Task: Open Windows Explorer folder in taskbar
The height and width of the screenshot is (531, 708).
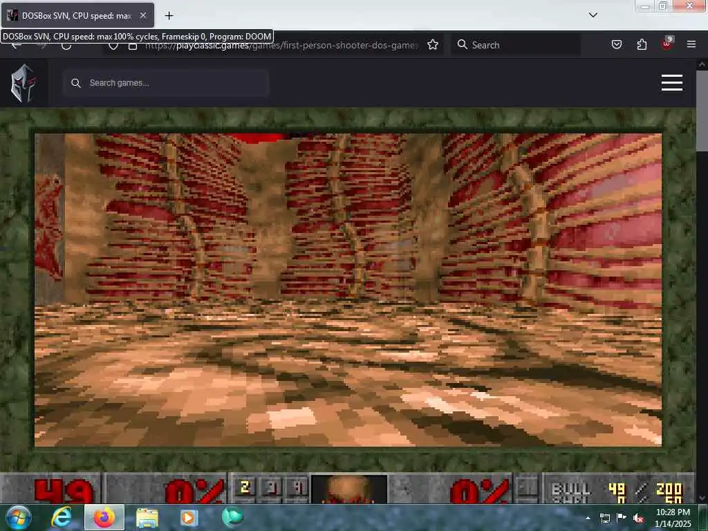Action: click(147, 518)
